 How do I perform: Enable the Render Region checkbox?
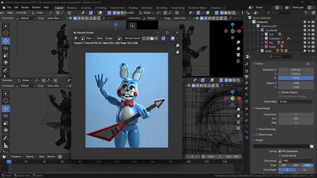280,93
